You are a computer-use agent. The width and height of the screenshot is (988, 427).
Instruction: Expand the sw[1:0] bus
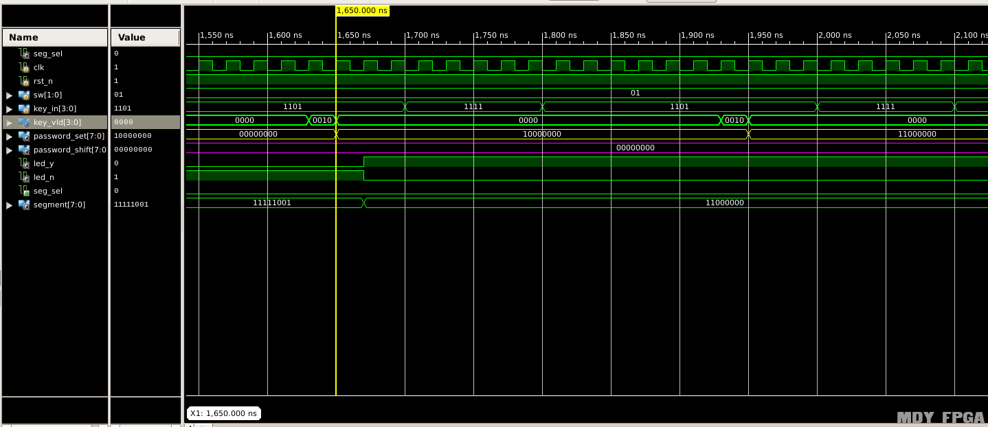[9, 95]
